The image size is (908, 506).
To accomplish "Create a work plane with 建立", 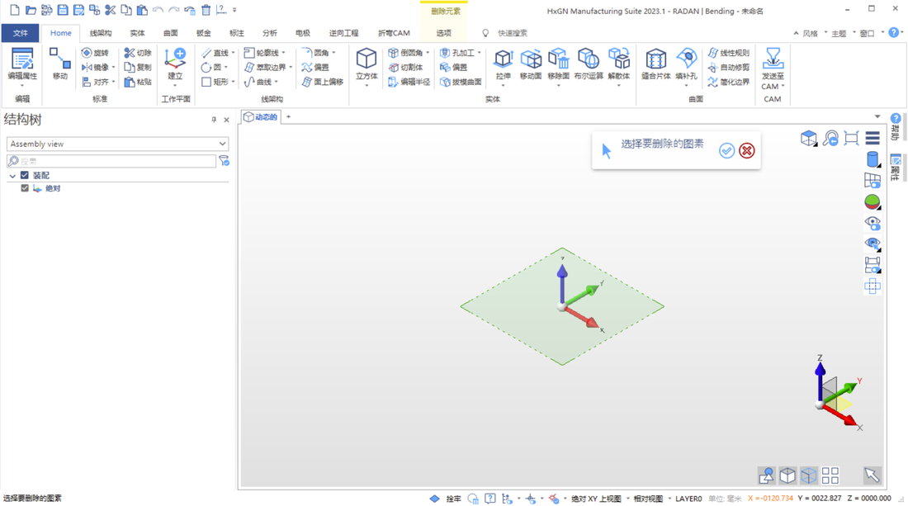I will point(175,64).
